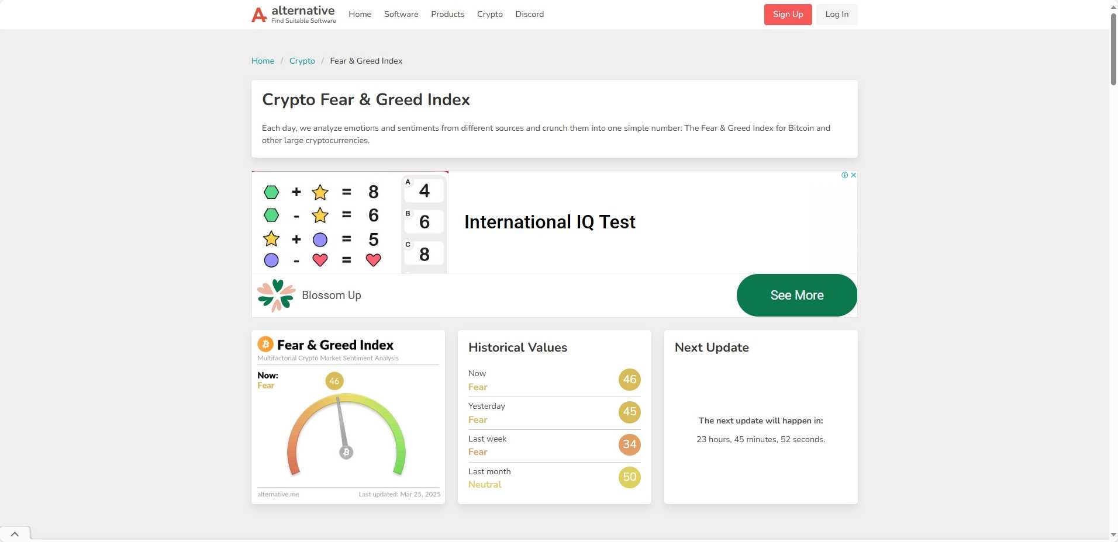Follow the Home breadcrumb link
1118x542 pixels.
click(x=263, y=61)
